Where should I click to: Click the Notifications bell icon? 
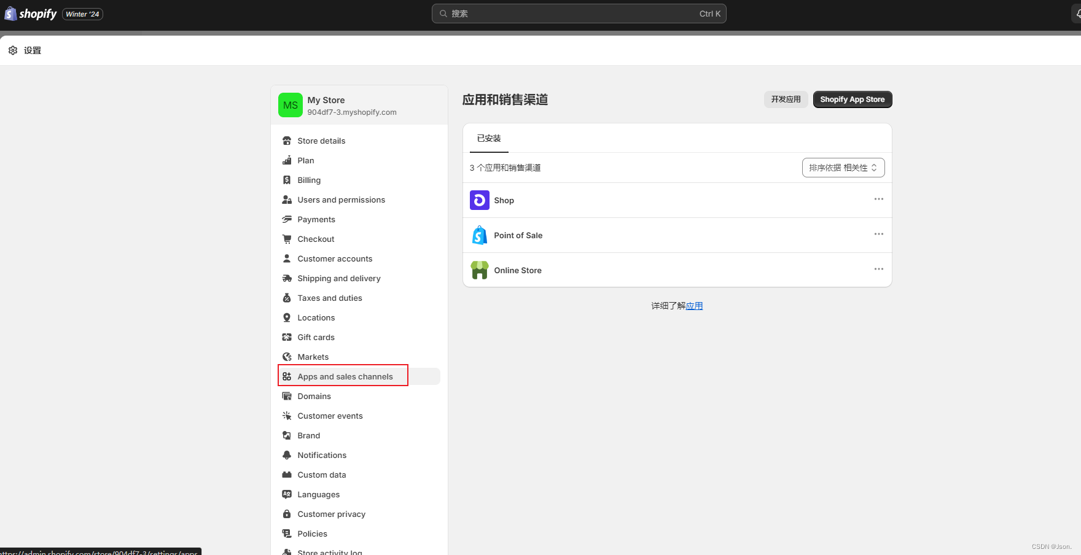click(287, 455)
